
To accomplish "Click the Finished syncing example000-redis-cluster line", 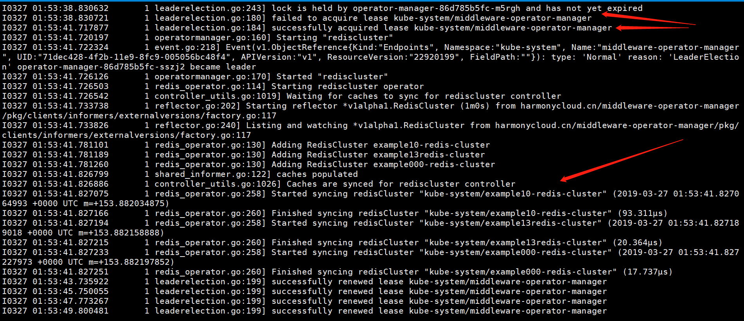I will tap(337, 272).
